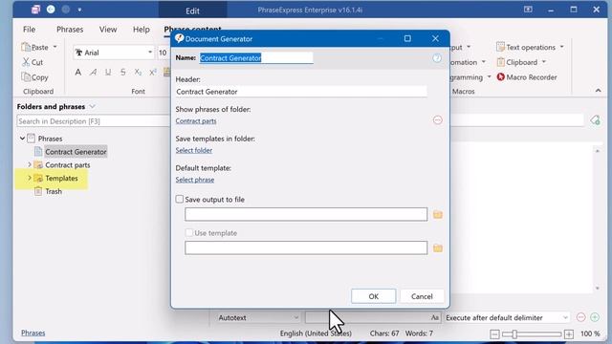
Task: Click red minus icon next to delimiter dropdown
Action: (580, 317)
